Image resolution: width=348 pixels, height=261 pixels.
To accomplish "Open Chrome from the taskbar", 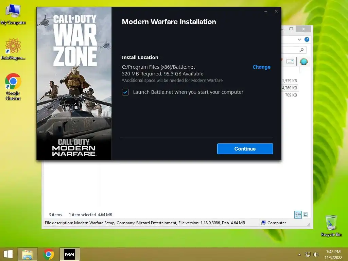I will point(49,254).
